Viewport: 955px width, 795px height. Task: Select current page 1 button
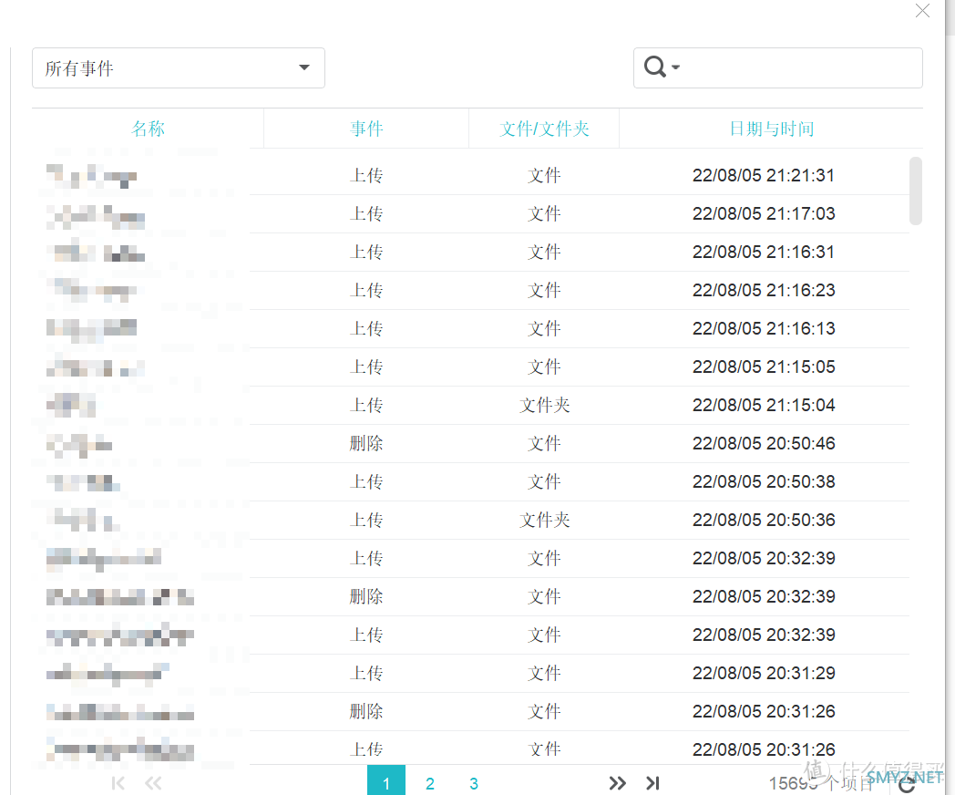point(386,783)
